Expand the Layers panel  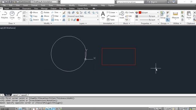pos(83,23)
